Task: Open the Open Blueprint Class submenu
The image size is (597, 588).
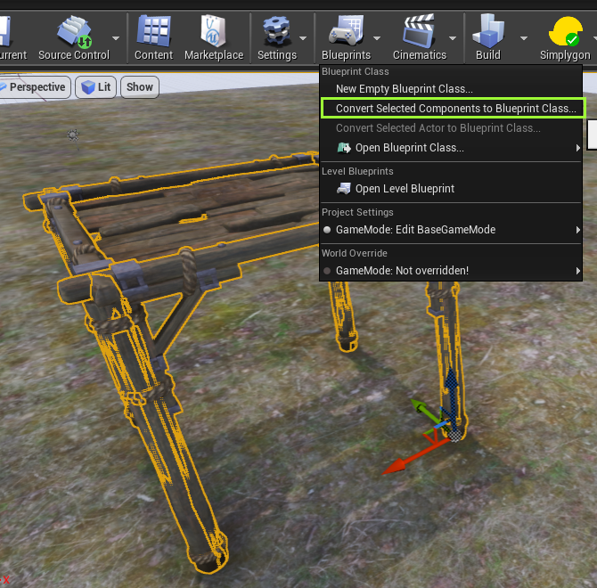Action: (x=410, y=148)
